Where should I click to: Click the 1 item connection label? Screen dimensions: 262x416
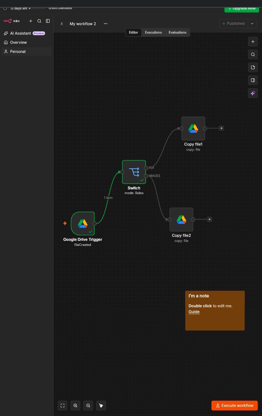(108, 198)
